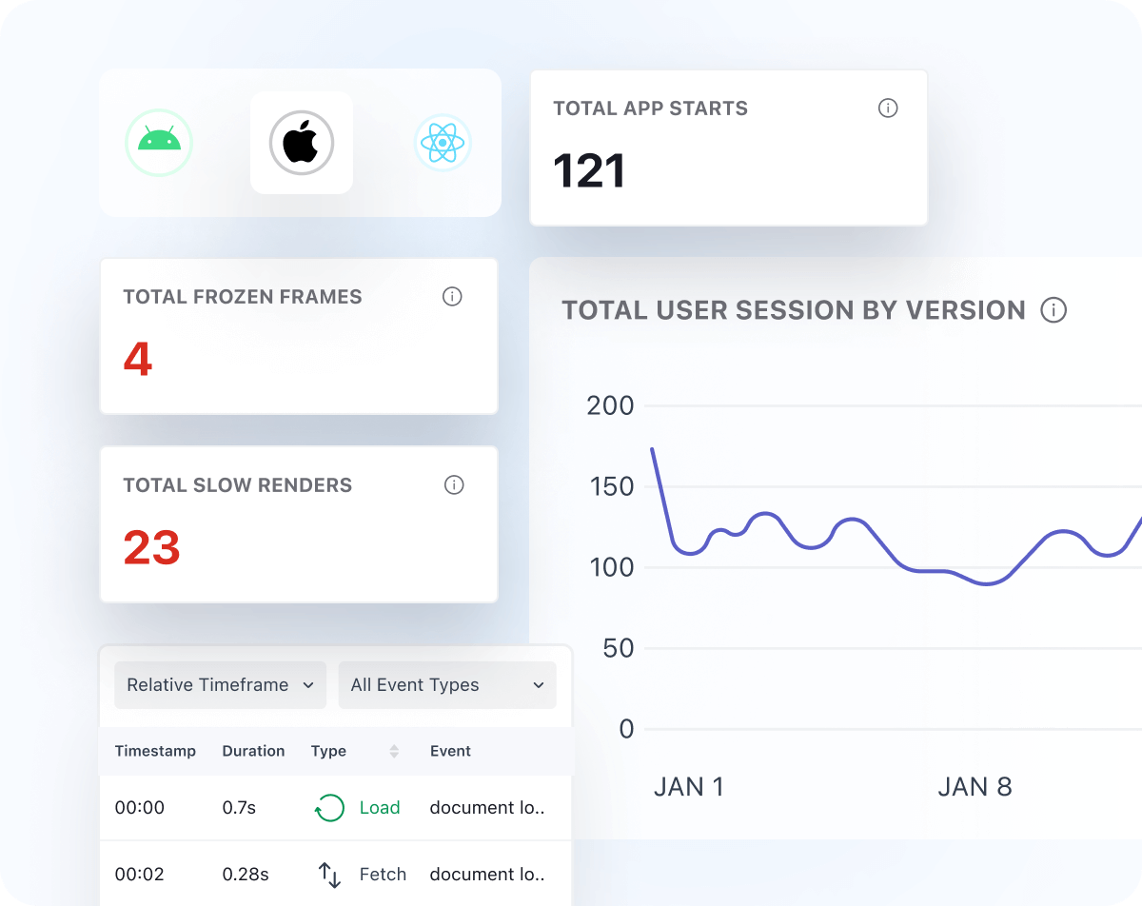The image size is (1142, 906).
Task: Click the Duration column header
Action: click(x=253, y=751)
